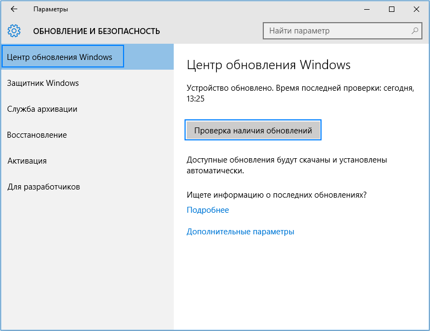
Task: Click the back arrow in title bar
Action: coord(14,9)
